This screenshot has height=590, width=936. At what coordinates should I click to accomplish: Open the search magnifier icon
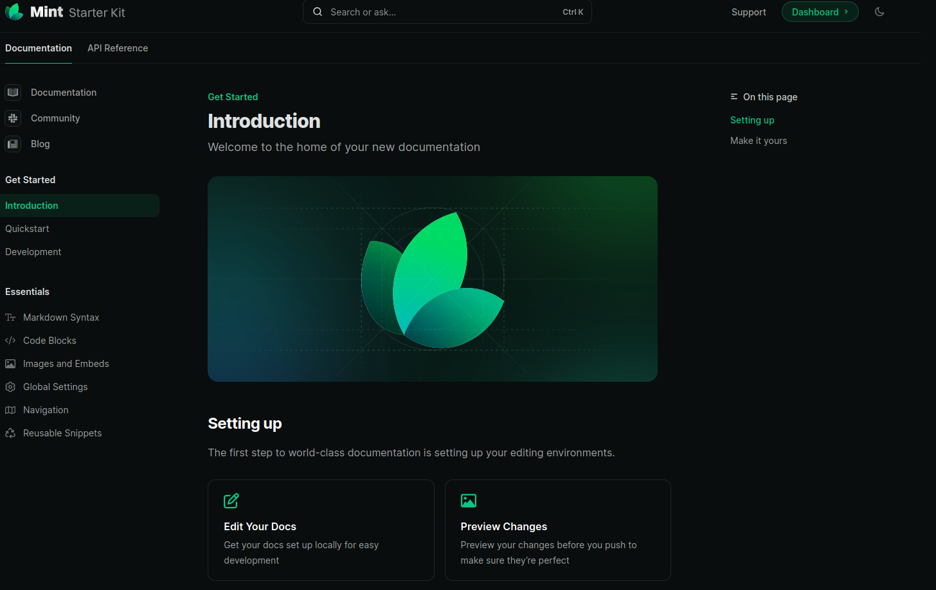pos(317,12)
